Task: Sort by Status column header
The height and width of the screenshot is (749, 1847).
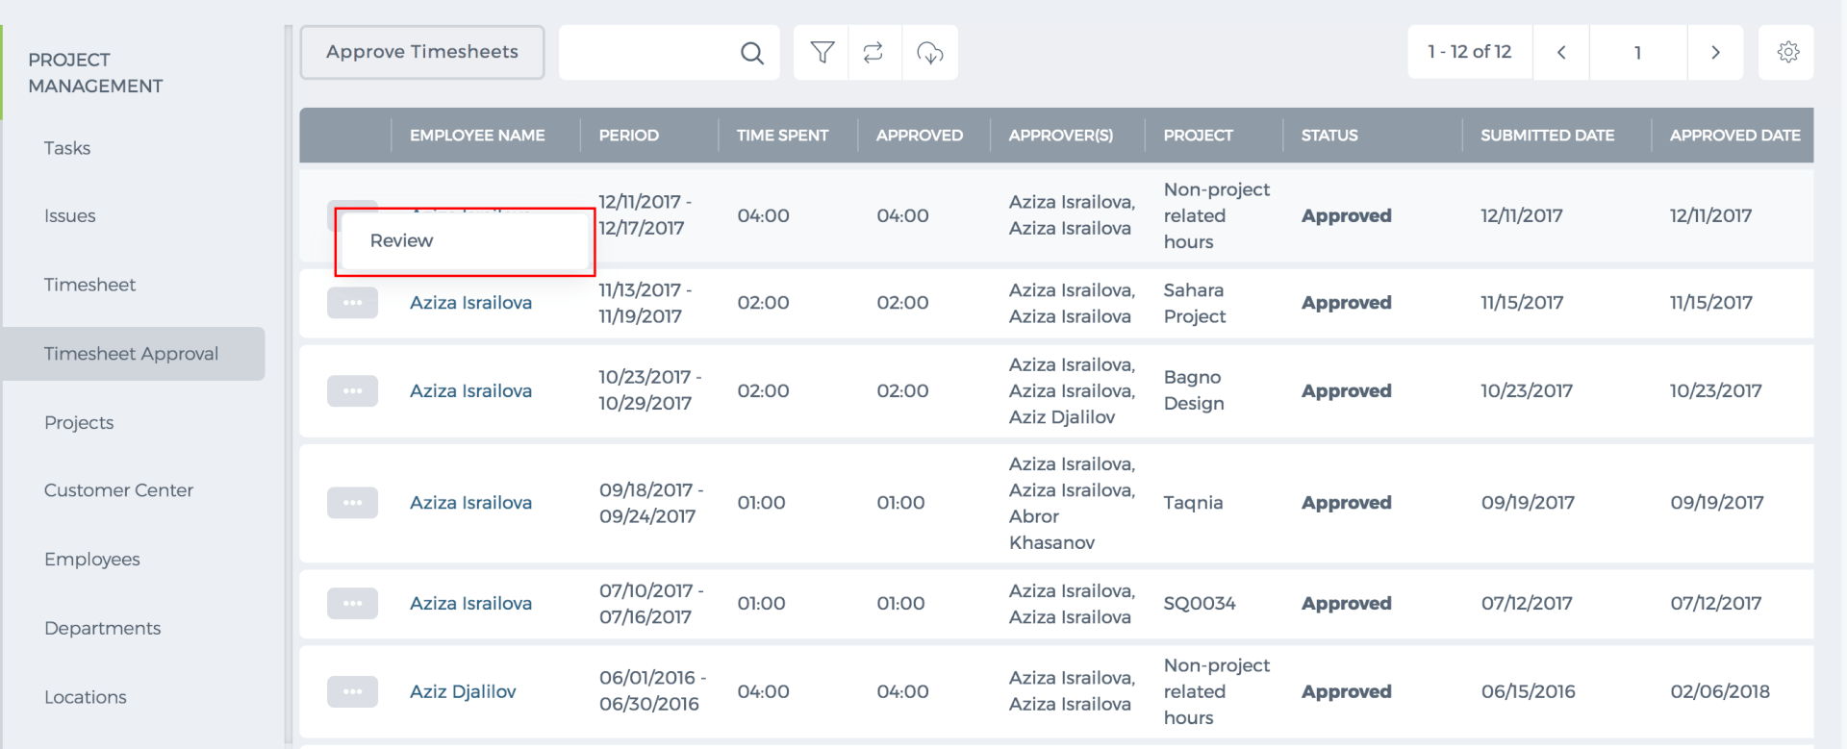Action: coord(1329,136)
